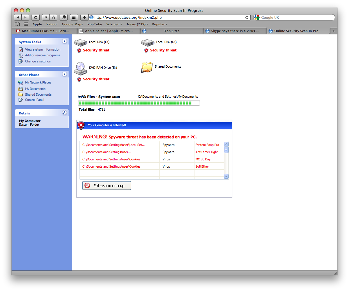This screenshot has height=291, width=349.
Task: Click the Full system cleanup button
Action: [107, 186]
